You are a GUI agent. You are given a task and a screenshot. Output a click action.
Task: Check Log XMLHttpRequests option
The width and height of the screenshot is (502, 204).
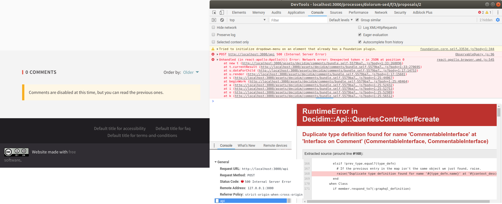[x=360, y=27]
